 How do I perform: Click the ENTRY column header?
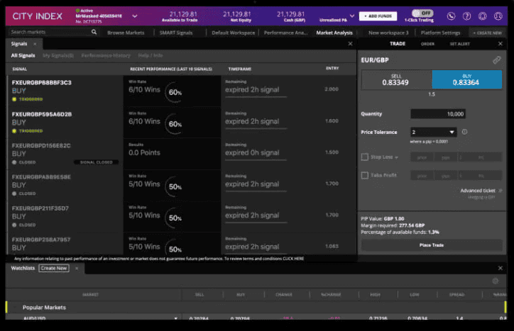332,68
